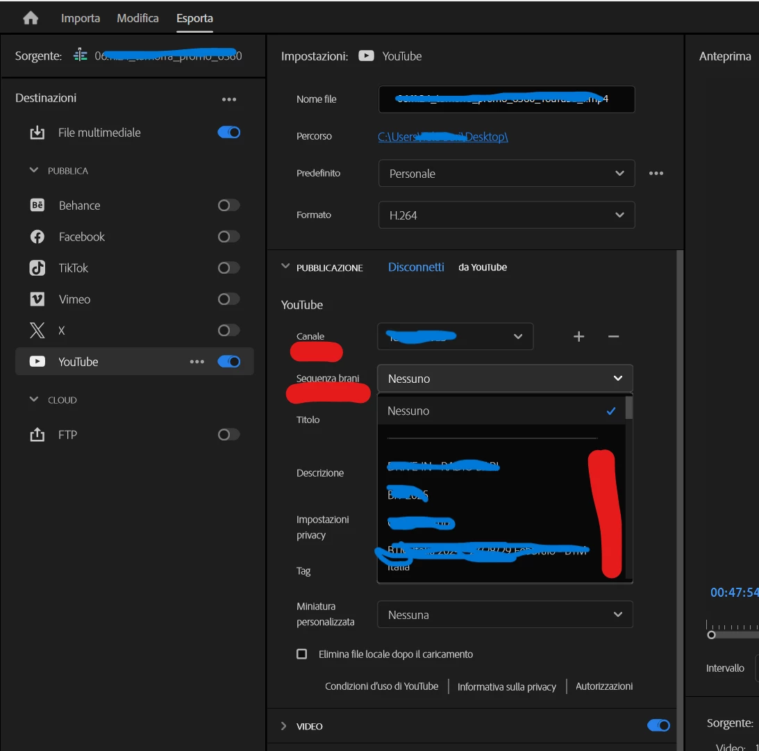Switch to the Modifica tab
The image size is (759, 751).
[x=138, y=18]
